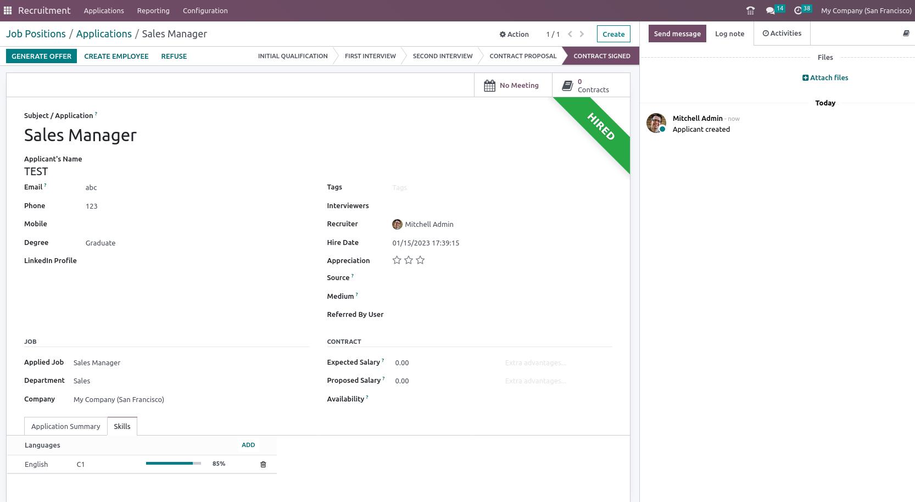Image resolution: width=915 pixels, height=502 pixels.
Task: Click the phone/VoIP icon in top bar
Action: coord(750,10)
